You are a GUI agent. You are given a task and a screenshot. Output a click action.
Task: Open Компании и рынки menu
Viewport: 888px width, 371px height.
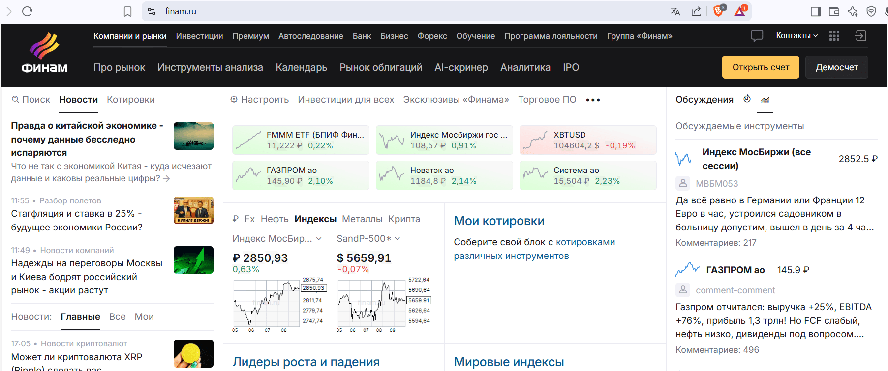click(130, 36)
